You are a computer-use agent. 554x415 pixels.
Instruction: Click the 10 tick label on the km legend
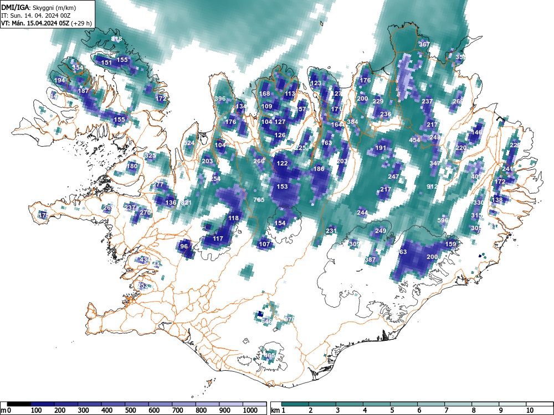(x=530, y=411)
